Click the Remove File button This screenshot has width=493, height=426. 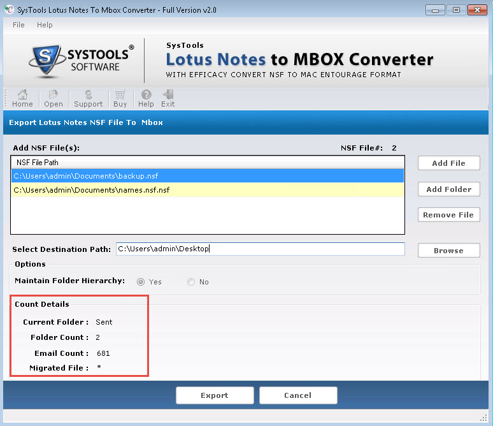[x=448, y=215]
